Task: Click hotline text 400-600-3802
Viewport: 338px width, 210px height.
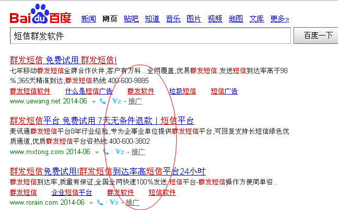Action: [x=130, y=141]
